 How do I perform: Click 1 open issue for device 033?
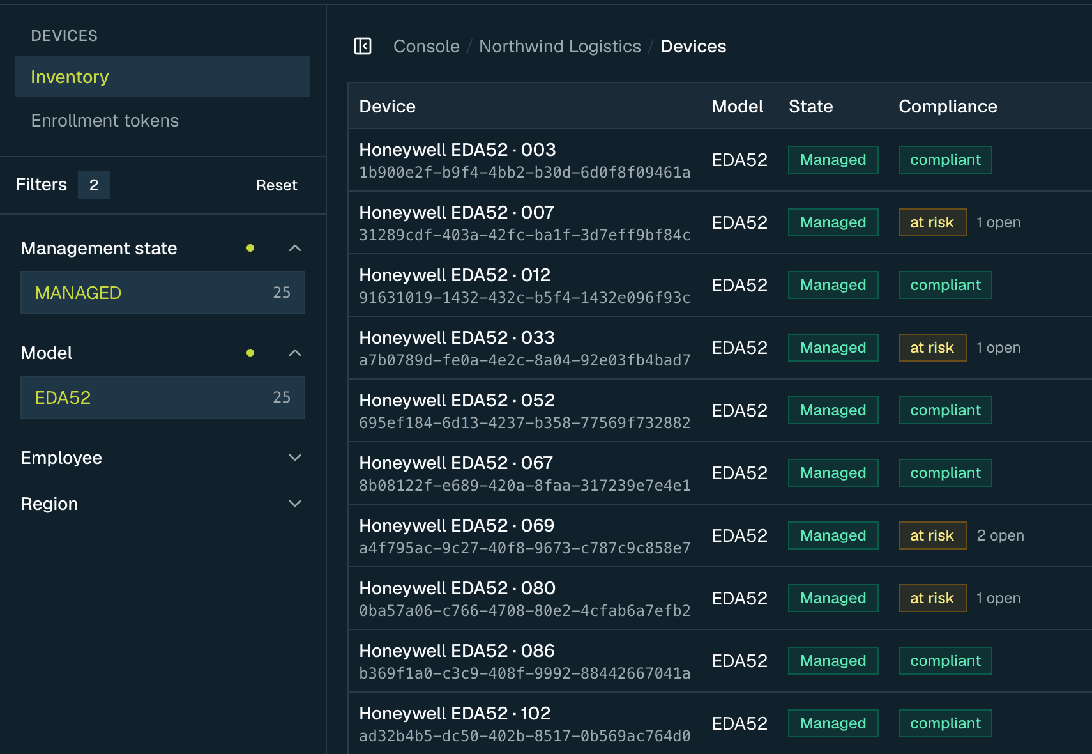coord(998,348)
